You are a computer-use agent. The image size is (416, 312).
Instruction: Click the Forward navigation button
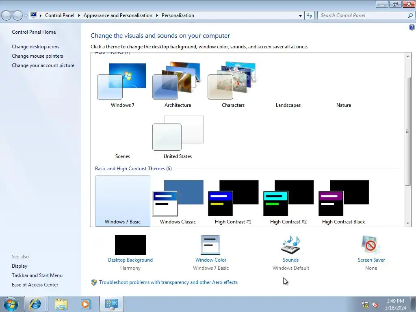coord(17,16)
